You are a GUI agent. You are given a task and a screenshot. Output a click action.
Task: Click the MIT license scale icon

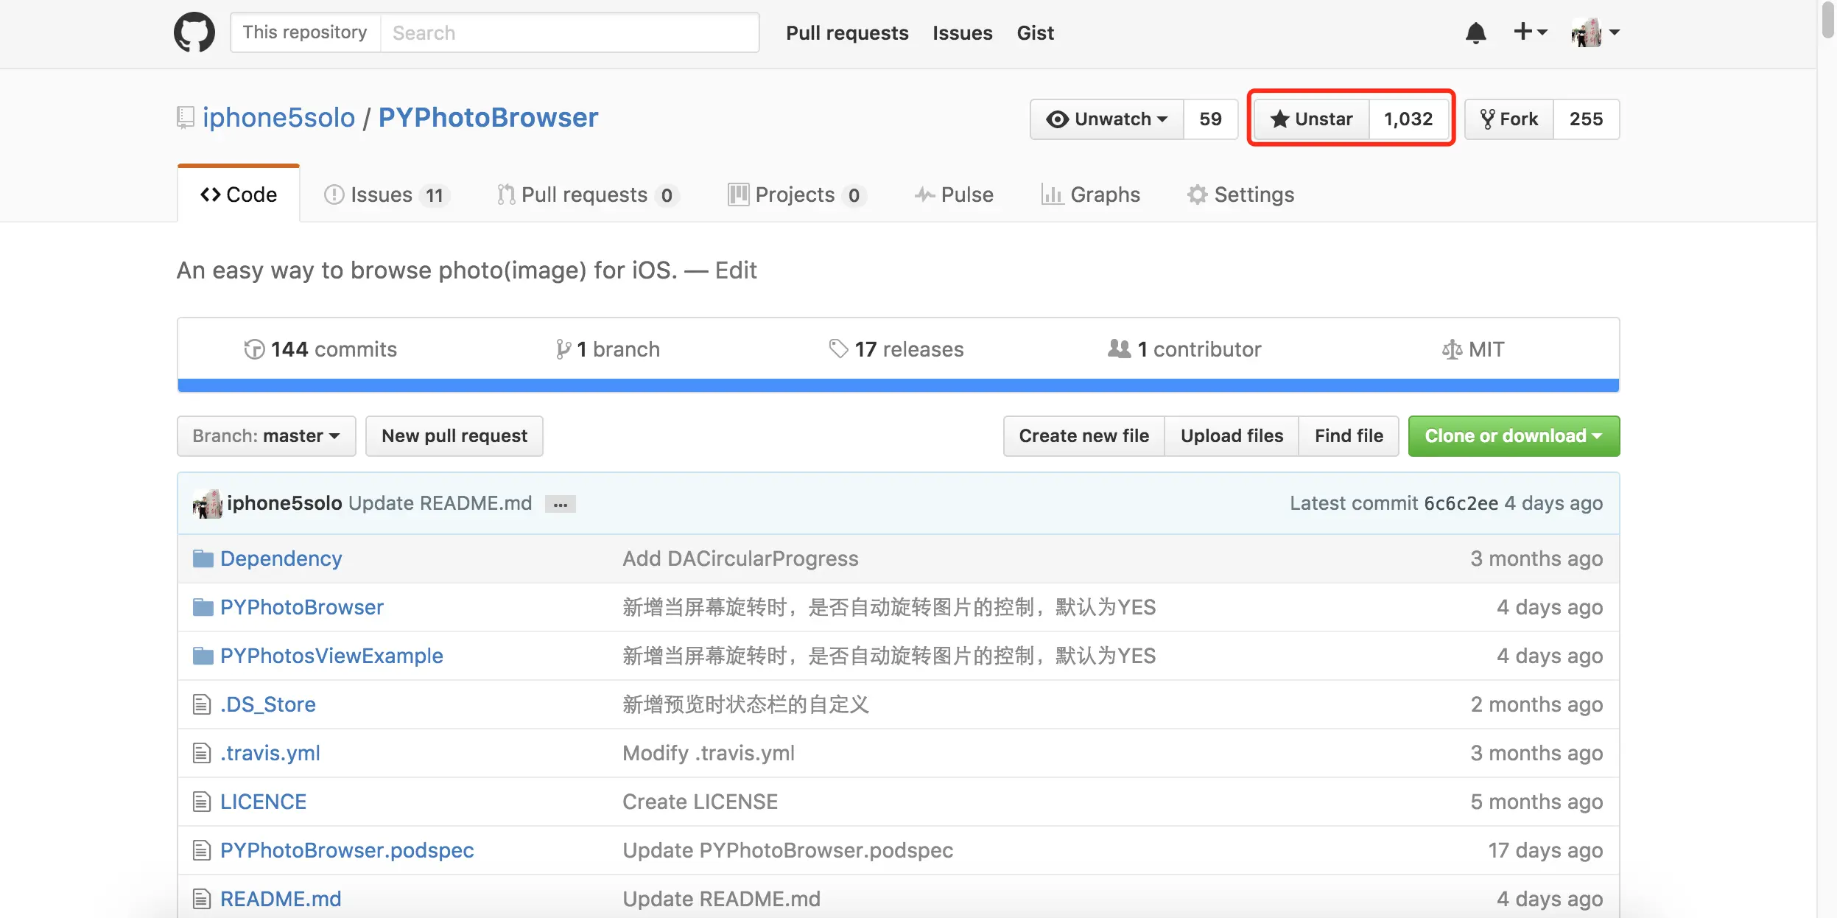(x=1452, y=349)
